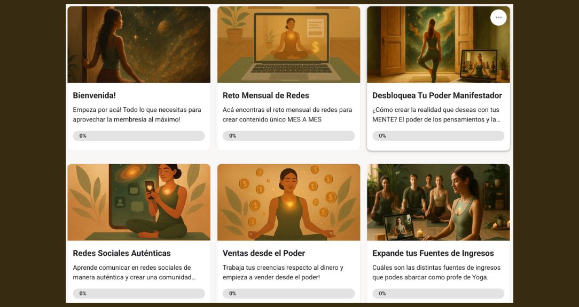Open the Ventas desde el Poder coins image
The height and width of the screenshot is (307, 579).
pos(289,203)
